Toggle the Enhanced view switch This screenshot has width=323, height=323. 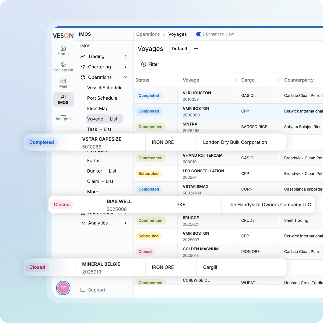click(200, 34)
